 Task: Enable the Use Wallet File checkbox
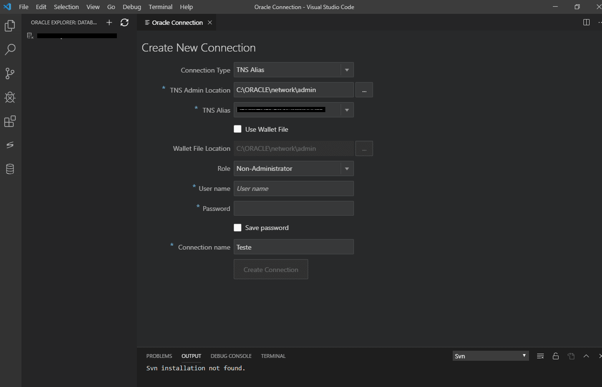click(238, 129)
